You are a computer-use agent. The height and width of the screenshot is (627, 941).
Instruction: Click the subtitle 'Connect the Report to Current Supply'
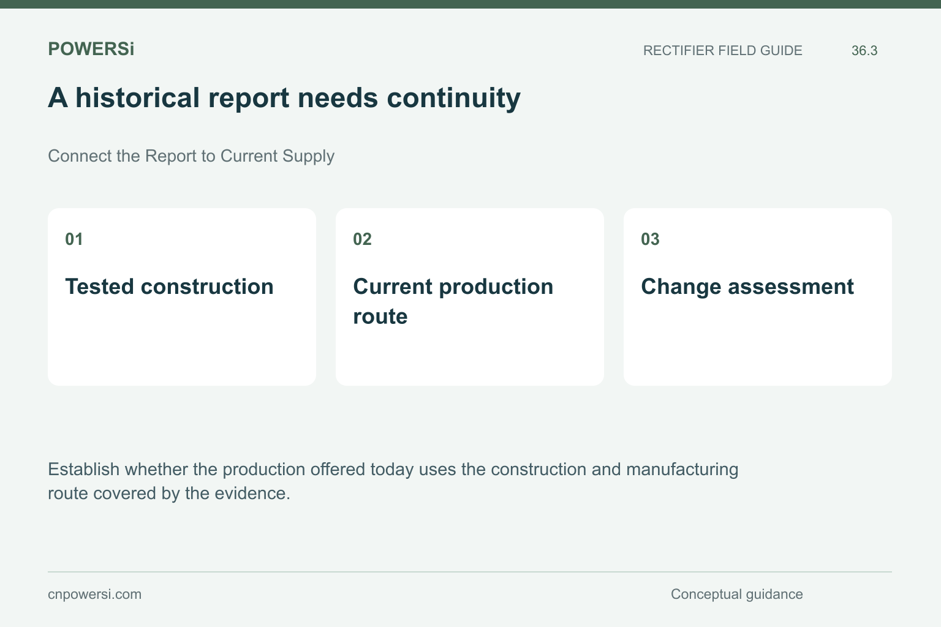click(x=191, y=156)
